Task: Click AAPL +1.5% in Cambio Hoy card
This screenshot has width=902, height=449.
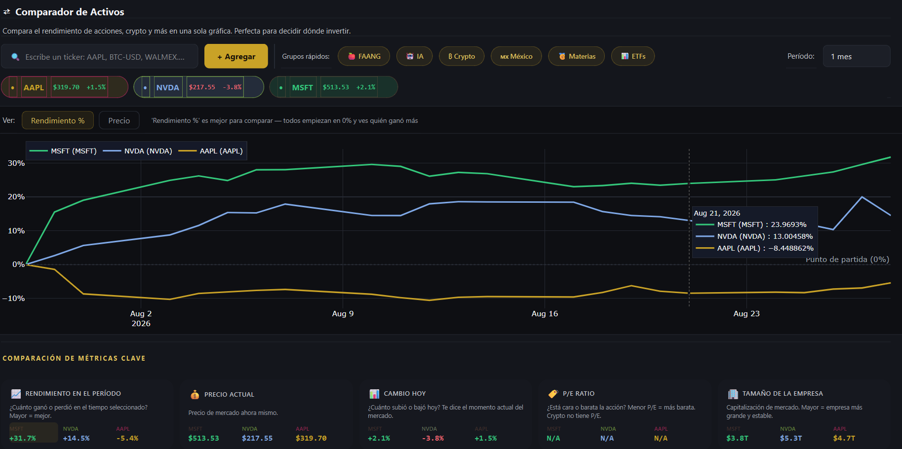Action: (x=486, y=438)
